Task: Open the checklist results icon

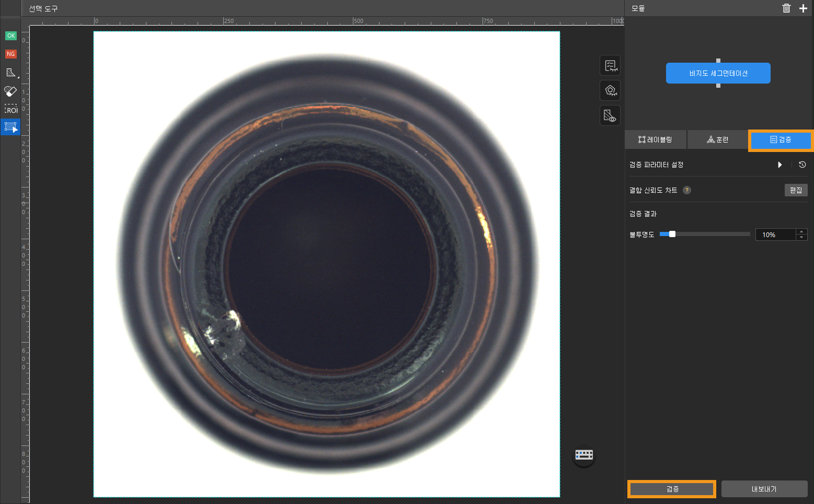Action: 610,66
